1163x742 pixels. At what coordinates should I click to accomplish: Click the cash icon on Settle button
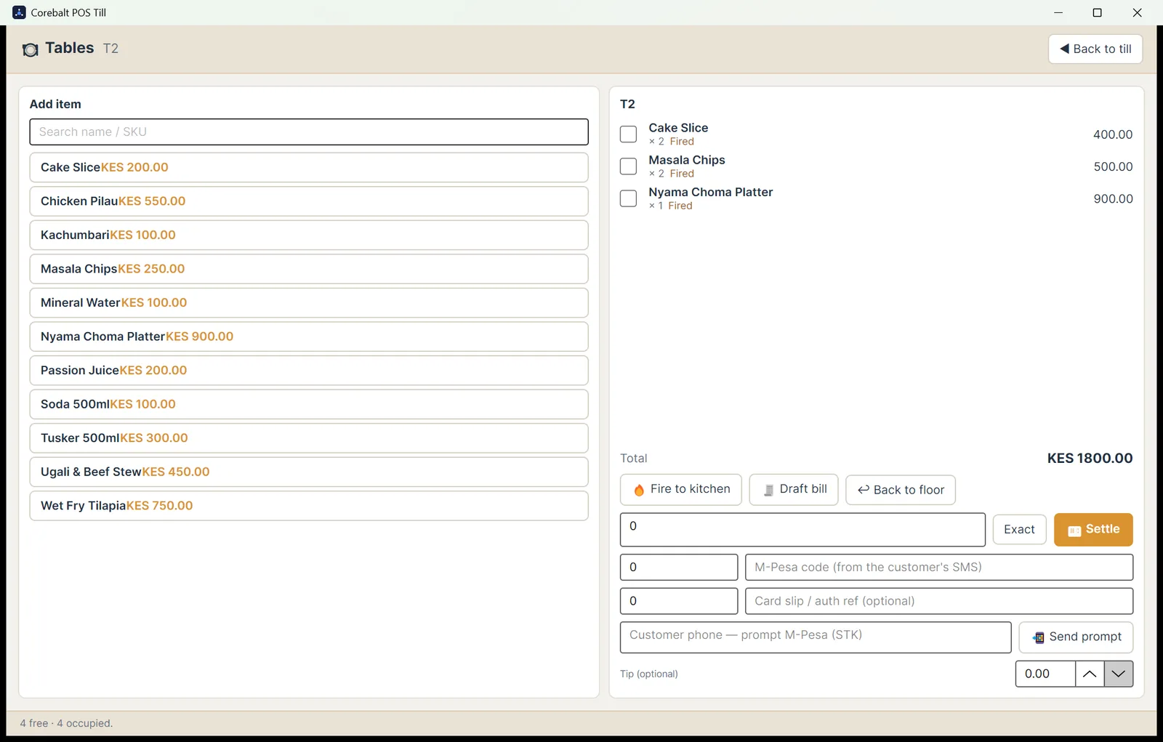click(1074, 531)
